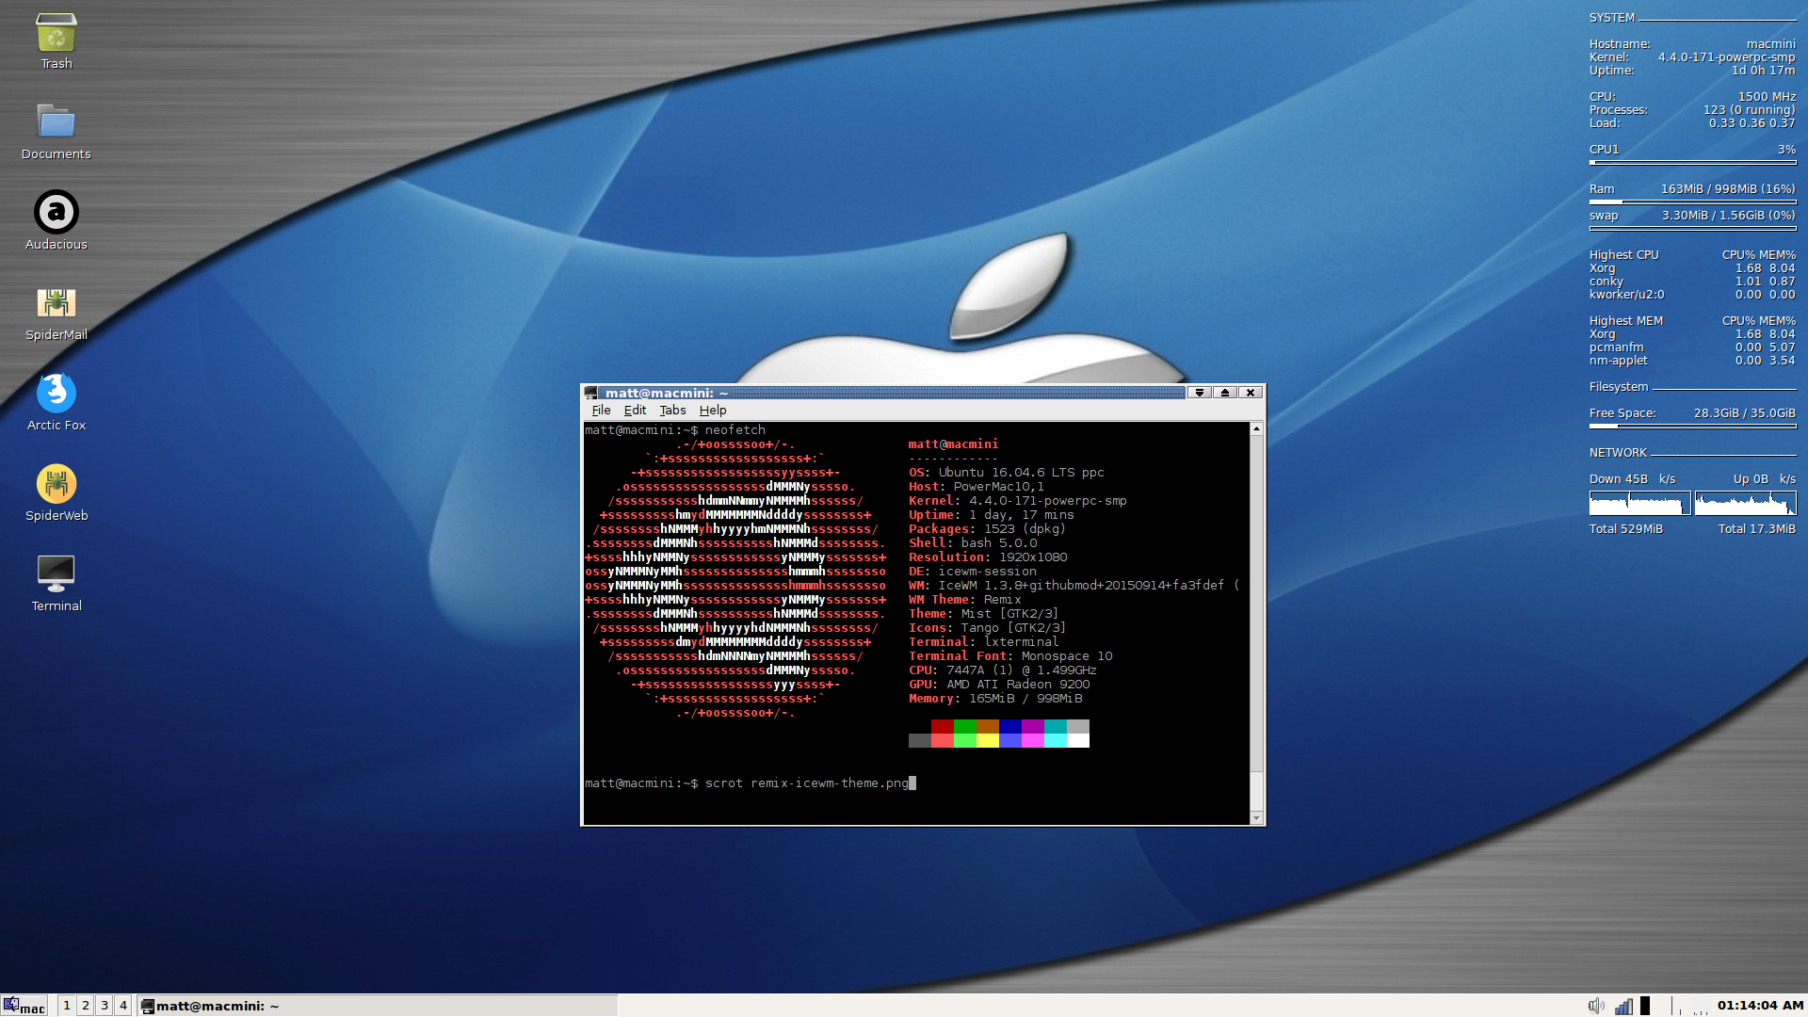Click the dark blue color block in neofetch
This screenshot has width=1808, height=1017.
1010,726
